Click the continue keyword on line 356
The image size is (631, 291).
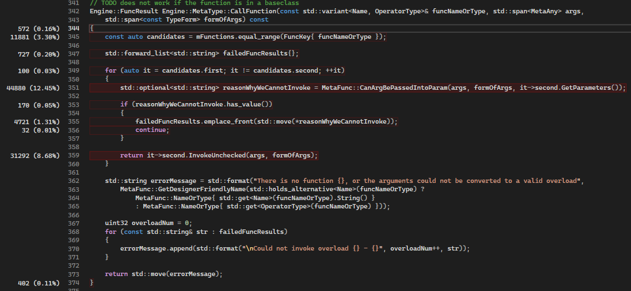(150, 130)
